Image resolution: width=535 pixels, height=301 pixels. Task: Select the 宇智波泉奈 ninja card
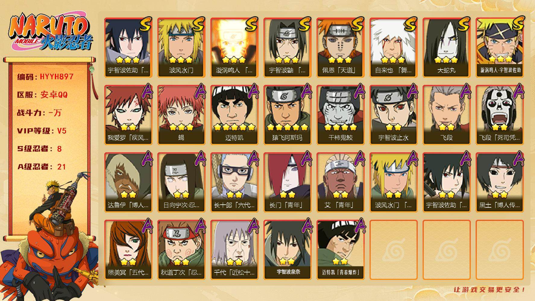[287, 250]
